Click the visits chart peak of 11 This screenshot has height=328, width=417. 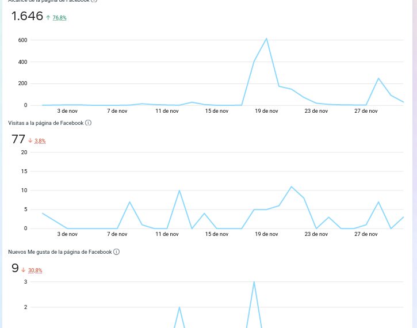click(x=292, y=187)
